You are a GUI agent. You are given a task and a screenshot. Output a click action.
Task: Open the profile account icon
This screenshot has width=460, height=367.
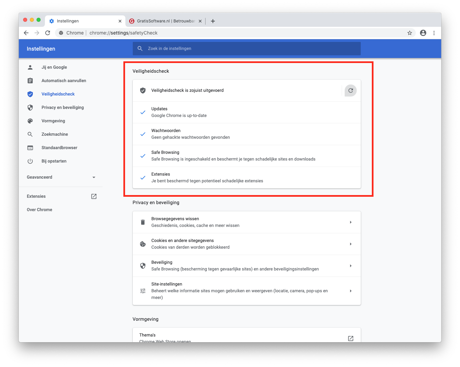(423, 33)
